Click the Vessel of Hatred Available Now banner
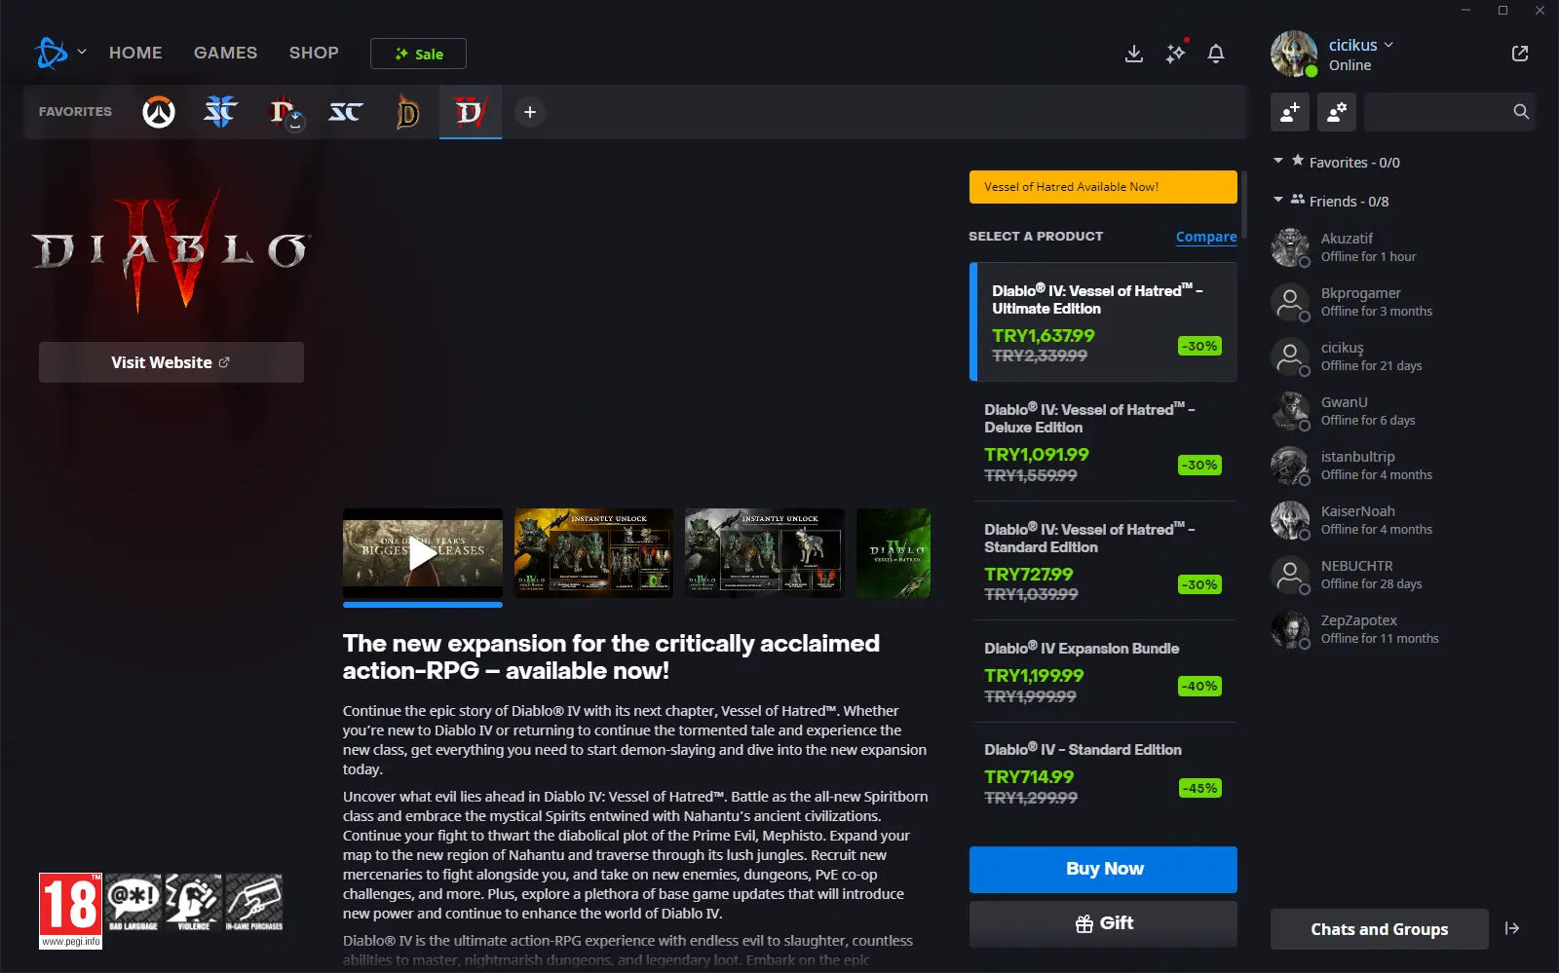The height and width of the screenshot is (973, 1559). click(x=1103, y=187)
